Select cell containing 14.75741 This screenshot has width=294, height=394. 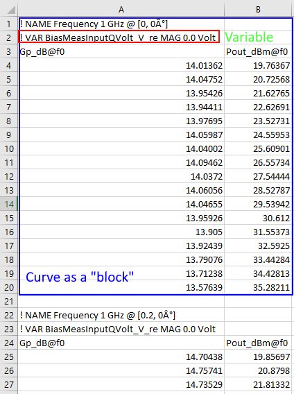coord(121,370)
